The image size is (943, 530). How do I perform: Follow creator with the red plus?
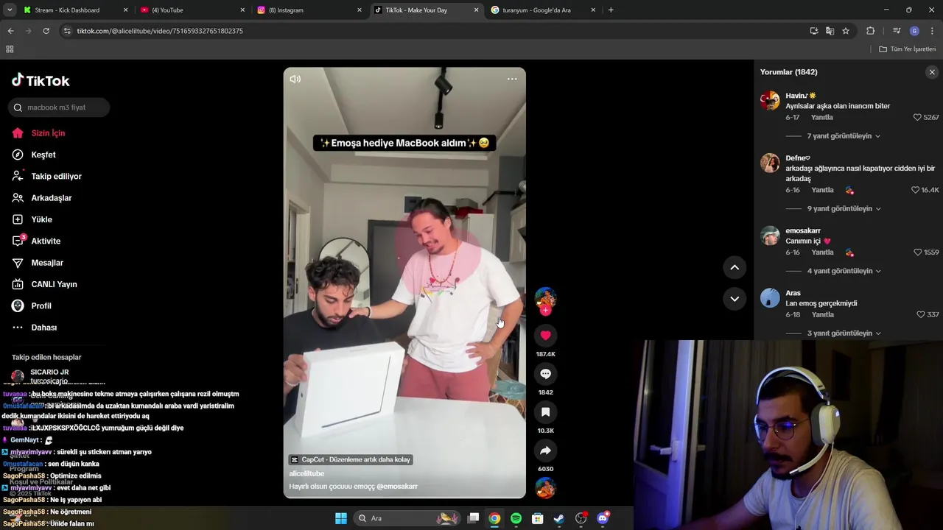545,311
